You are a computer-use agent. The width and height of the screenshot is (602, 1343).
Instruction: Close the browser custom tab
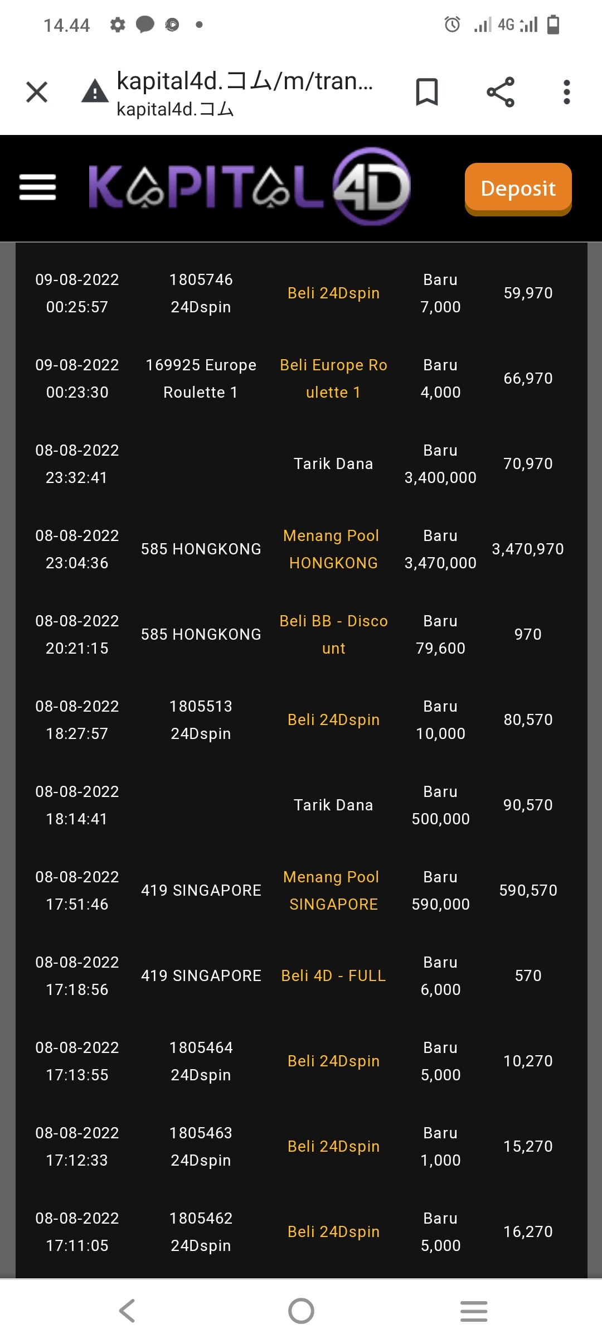(37, 92)
